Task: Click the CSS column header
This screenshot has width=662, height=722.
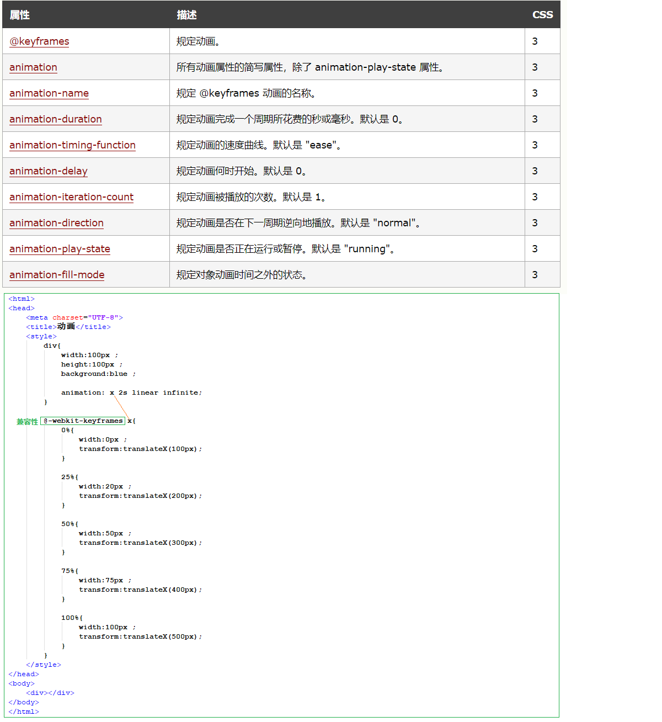Action: 542,15
